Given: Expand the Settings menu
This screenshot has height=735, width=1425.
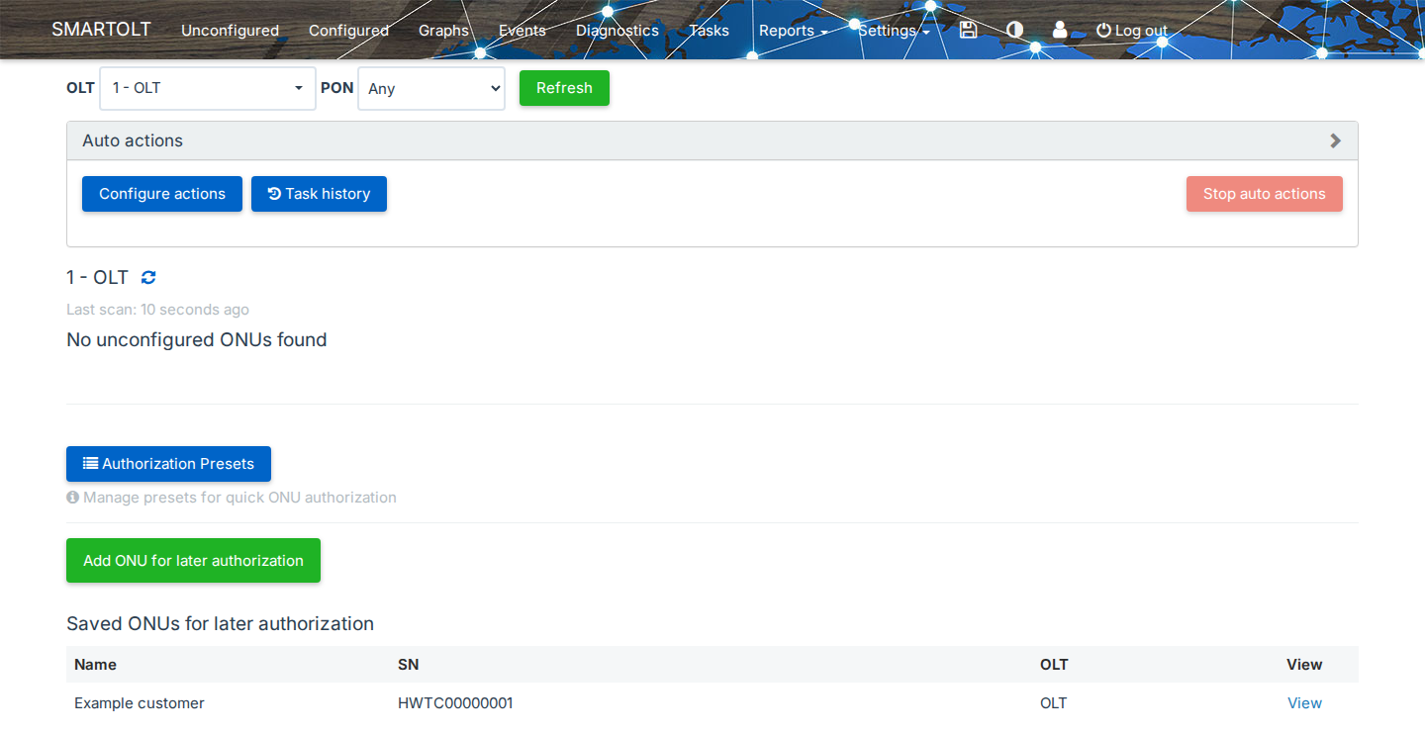Looking at the screenshot, I should pyautogui.click(x=894, y=31).
